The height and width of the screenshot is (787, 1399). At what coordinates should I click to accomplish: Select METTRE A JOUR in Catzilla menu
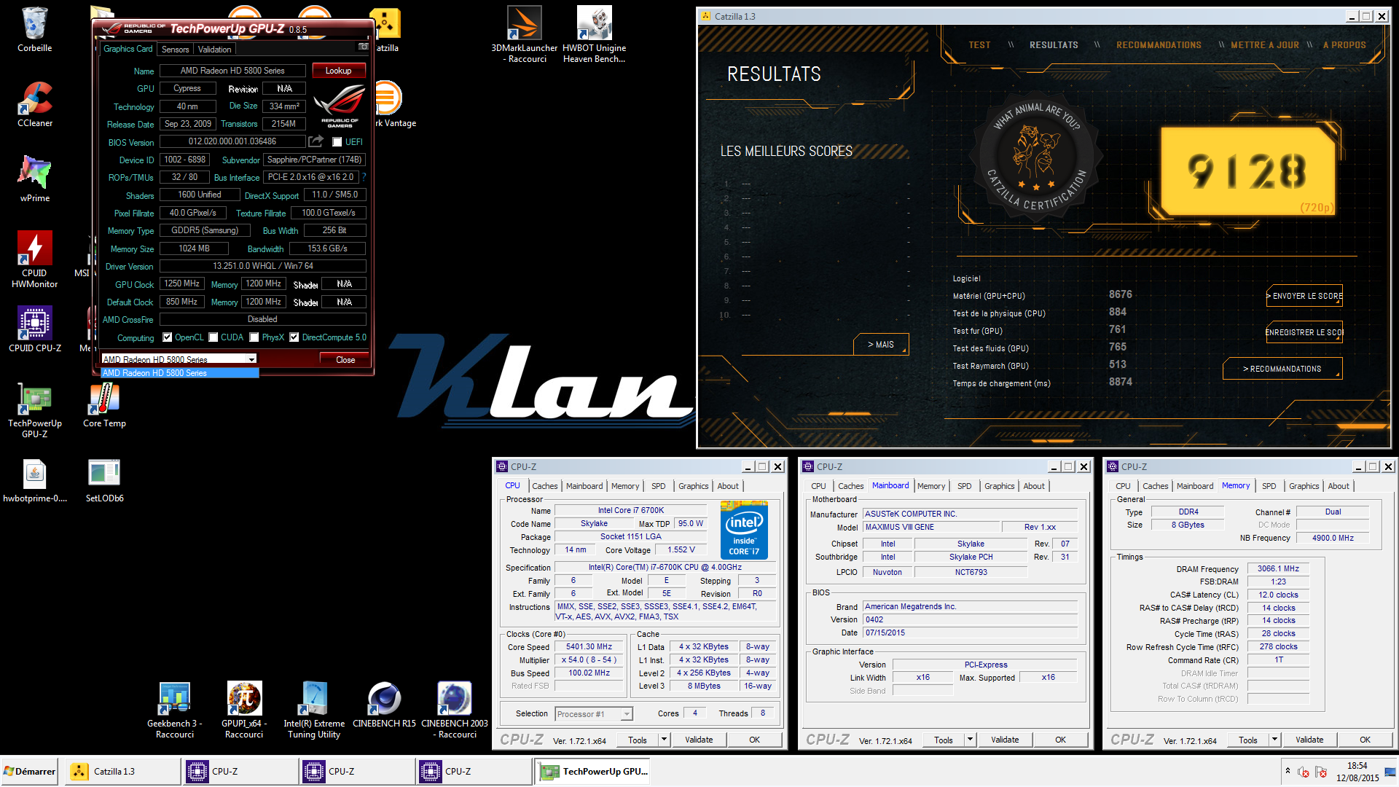[1264, 45]
